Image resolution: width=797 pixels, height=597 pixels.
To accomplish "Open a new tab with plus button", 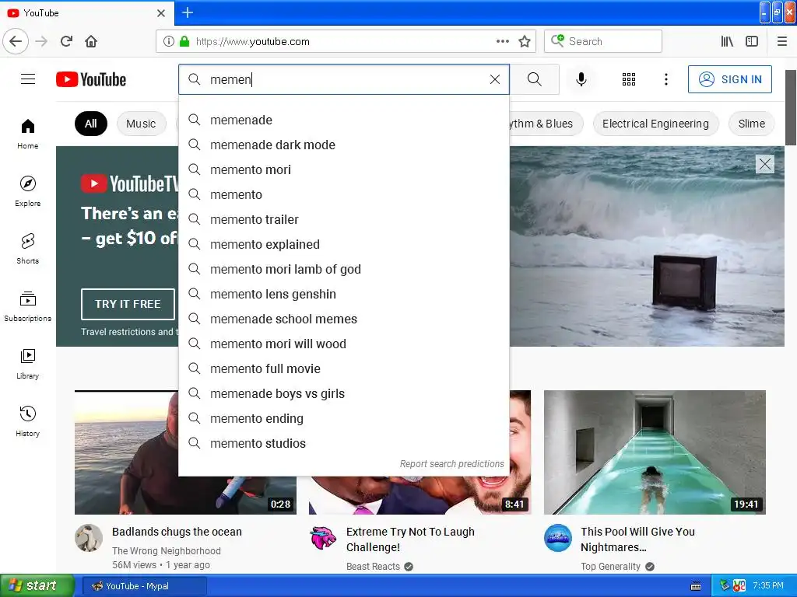I will [x=188, y=12].
